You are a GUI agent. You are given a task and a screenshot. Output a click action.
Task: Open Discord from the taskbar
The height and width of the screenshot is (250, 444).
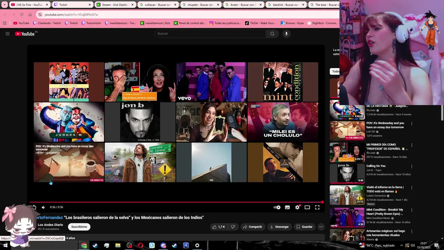pos(163,245)
